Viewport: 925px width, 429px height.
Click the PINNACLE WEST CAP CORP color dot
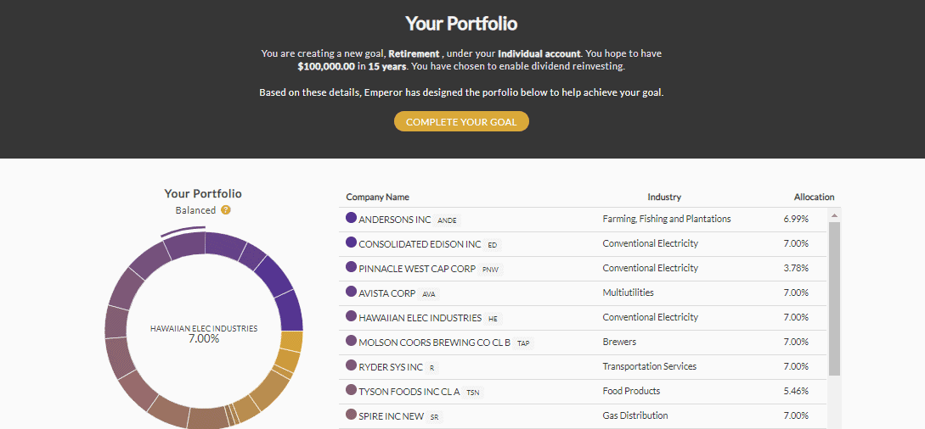point(351,267)
